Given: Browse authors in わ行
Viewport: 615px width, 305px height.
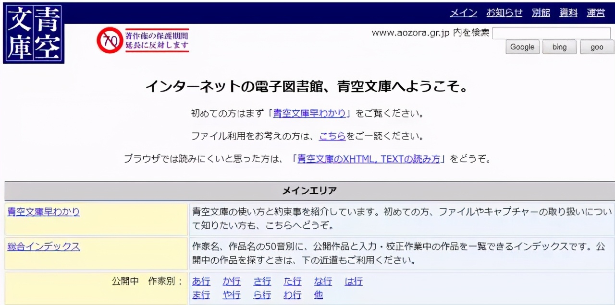Looking at the screenshot, I should [293, 295].
